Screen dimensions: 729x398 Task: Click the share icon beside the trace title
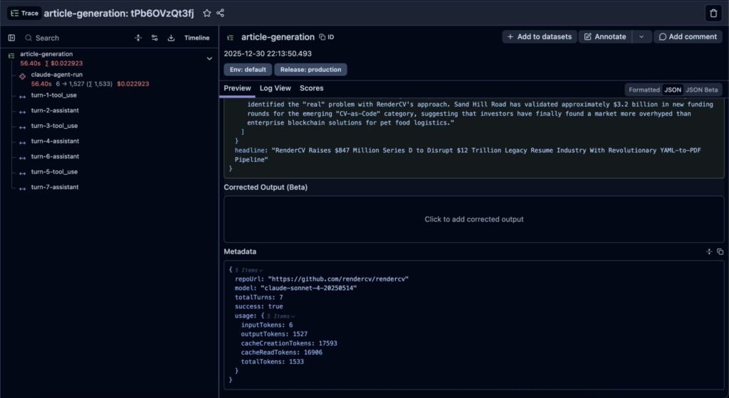point(220,13)
